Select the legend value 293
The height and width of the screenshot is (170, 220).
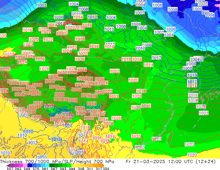pyautogui.click(x=63, y=169)
